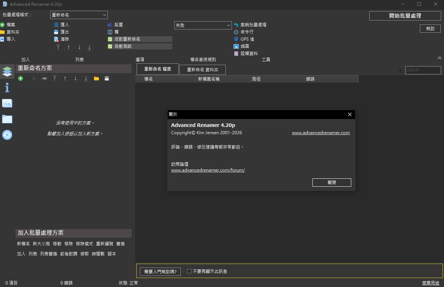Add 新檔名 method
Screen dimensions: 444x287
pyautogui.click(x=23, y=244)
